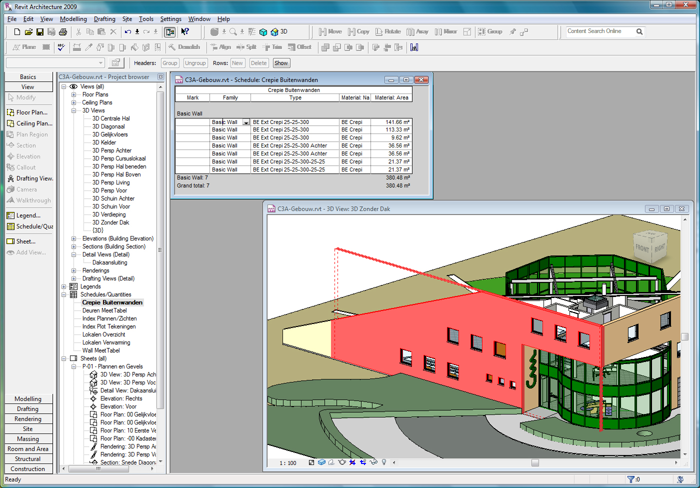
Task: Expand the Ceiling Plans node
Action: tap(74, 102)
